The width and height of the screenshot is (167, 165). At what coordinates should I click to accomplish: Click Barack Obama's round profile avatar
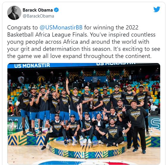(14, 13)
